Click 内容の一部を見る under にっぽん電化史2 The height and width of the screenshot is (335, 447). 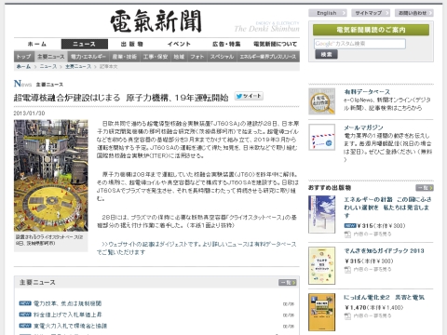click(372, 315)
